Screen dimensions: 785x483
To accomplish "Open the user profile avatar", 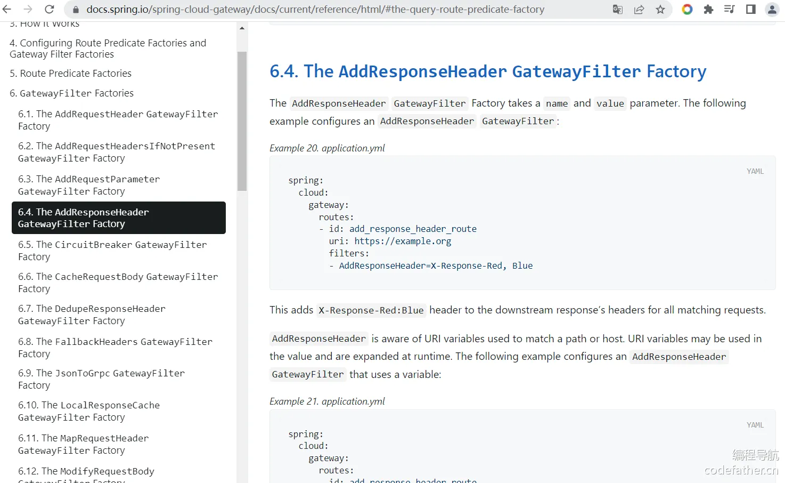I will [772, 9].
